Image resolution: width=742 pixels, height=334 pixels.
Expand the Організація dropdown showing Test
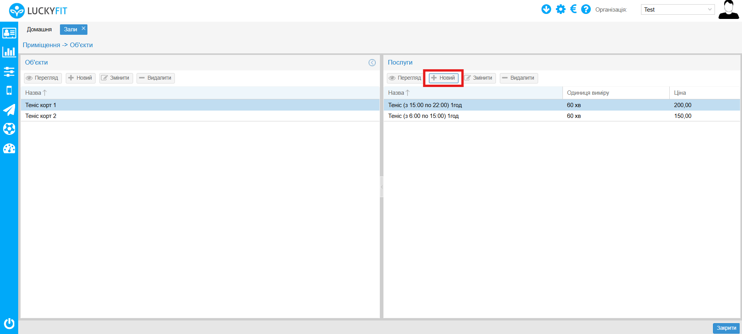pyautogui.click(x=677, y=10)
